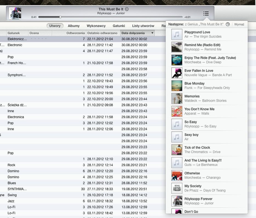Viewport: 256px width, 218px height.
Task: Click the Electronica genre cell
Action: pos(16,117)
